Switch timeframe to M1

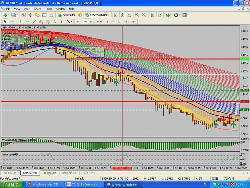coord(79,22)
